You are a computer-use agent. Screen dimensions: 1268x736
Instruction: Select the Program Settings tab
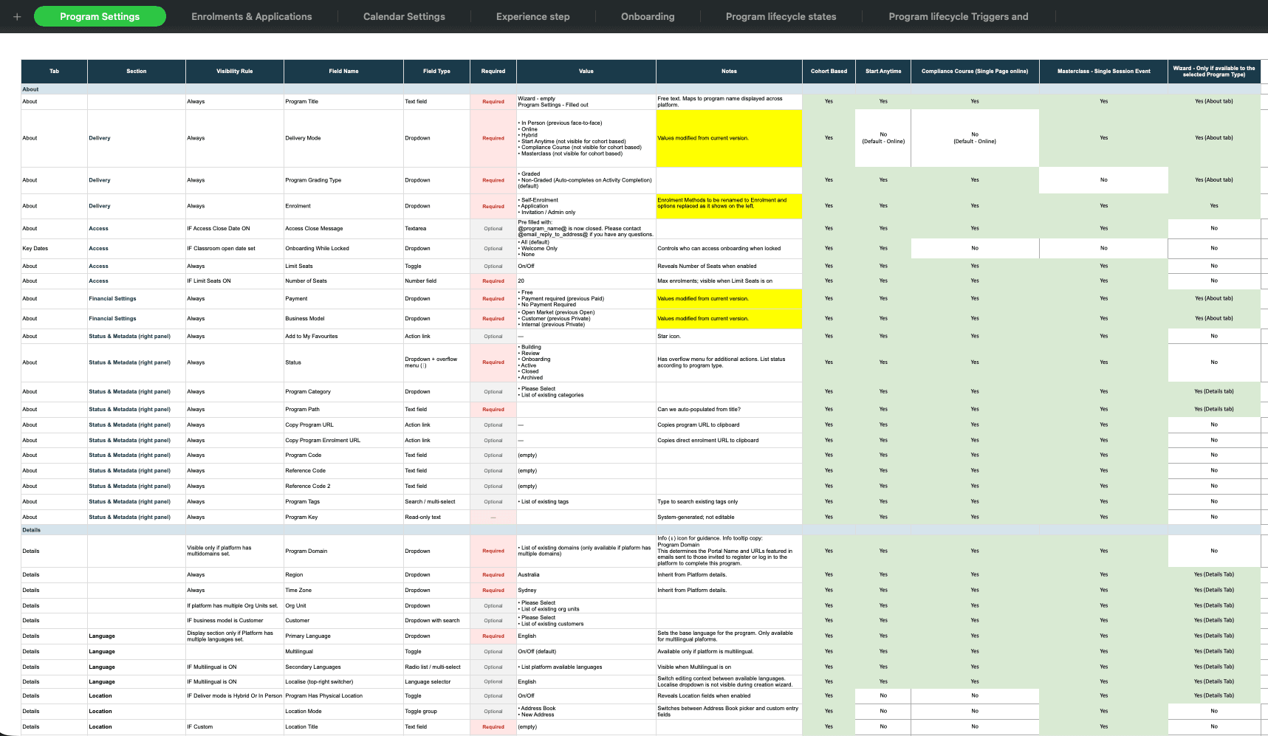click(x=100, y=16)
